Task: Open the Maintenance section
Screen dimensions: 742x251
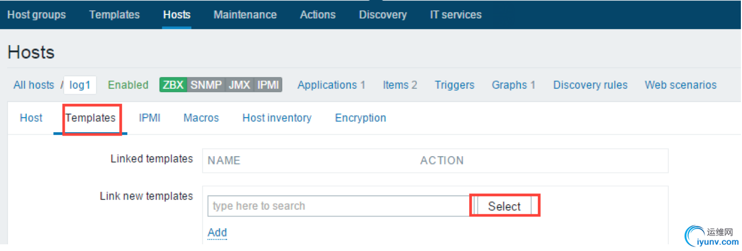Action: pyautogui.click(x=245, y=15)
